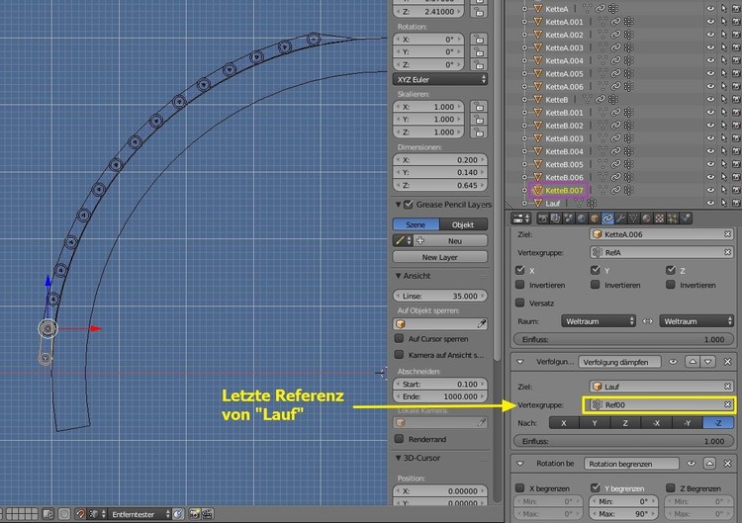Clear the KetteA.006 target with X icon

[x=728, y=234]
